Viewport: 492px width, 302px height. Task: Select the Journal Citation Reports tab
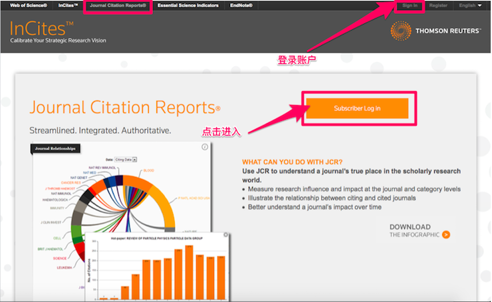click(118, 5)
